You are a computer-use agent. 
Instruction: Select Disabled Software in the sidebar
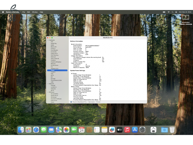[x=56, y=99]
